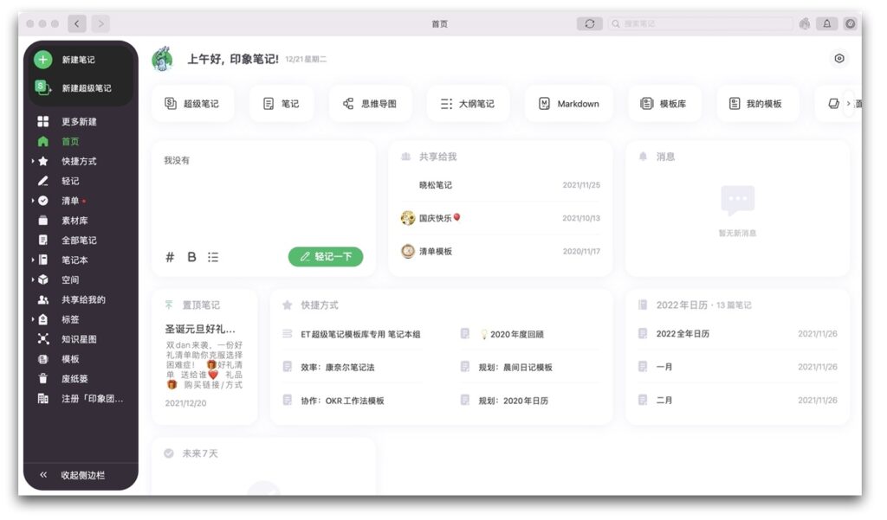Click the green plus new note icon
This screenshot has width=887, height=520.
coord(43,60)
